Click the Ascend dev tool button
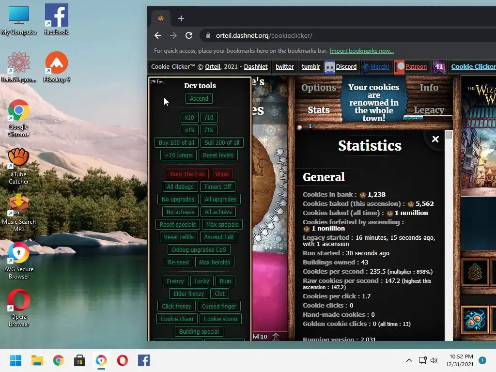 (199, 98)
